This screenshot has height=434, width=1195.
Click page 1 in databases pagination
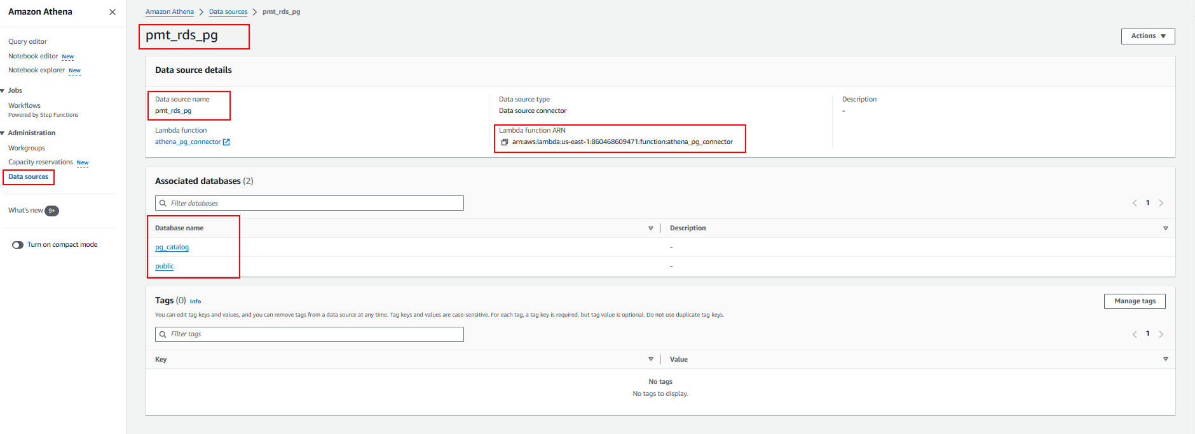[1148, 203]
